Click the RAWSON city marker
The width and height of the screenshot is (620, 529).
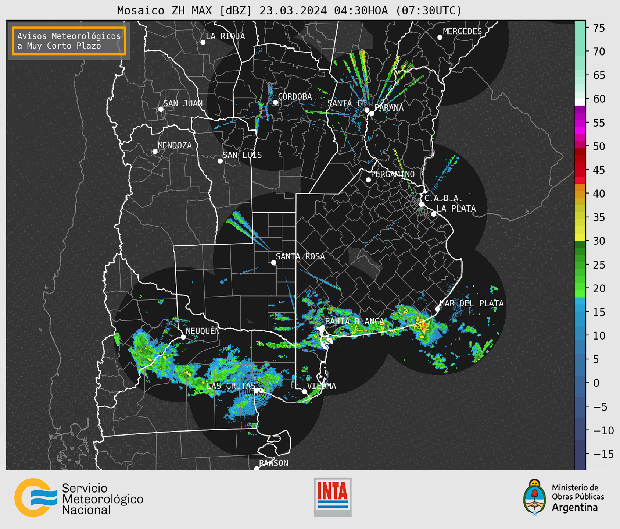(x=257, y=469)
